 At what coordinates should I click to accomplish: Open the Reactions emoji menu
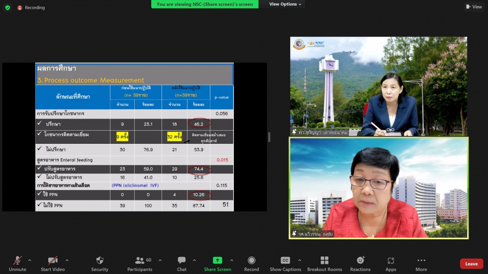tap(360, 260)
